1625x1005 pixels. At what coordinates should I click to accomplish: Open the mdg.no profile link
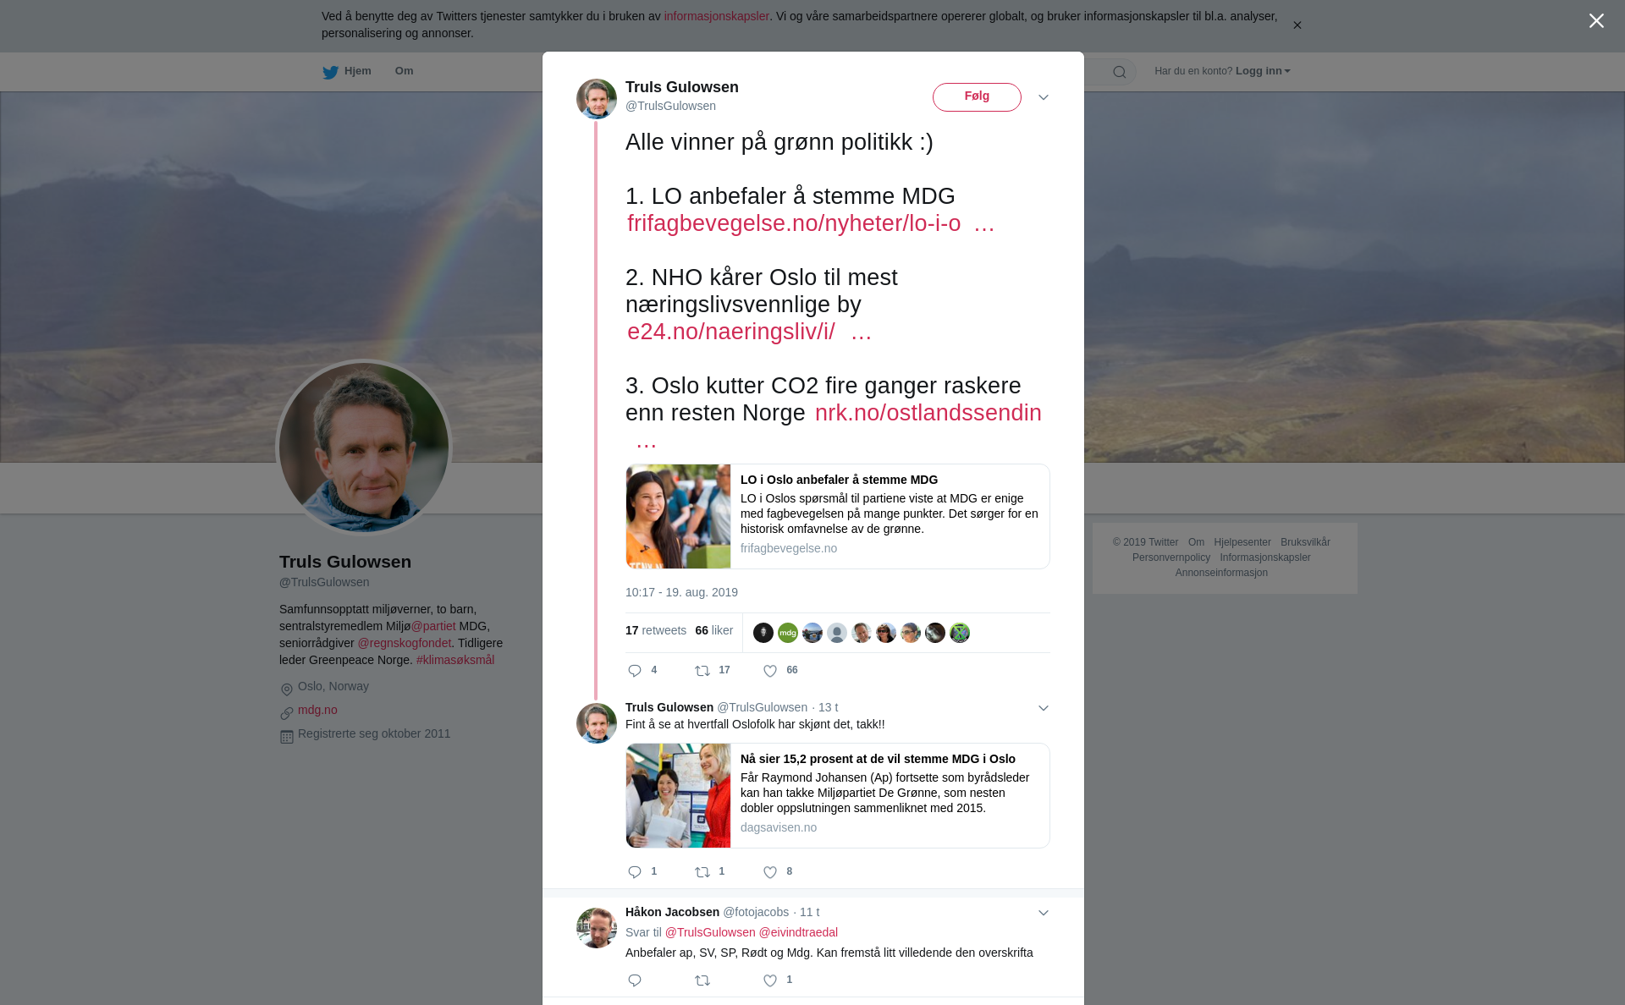click(x=317, y=710)
